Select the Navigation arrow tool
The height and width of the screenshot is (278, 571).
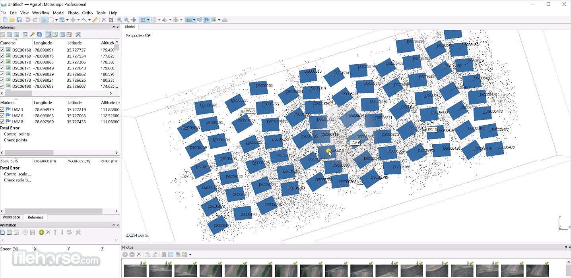[x=44, y=20]
